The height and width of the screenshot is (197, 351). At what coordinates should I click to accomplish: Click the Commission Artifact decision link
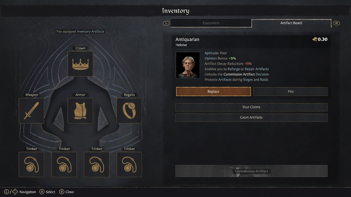click(239, 74)
